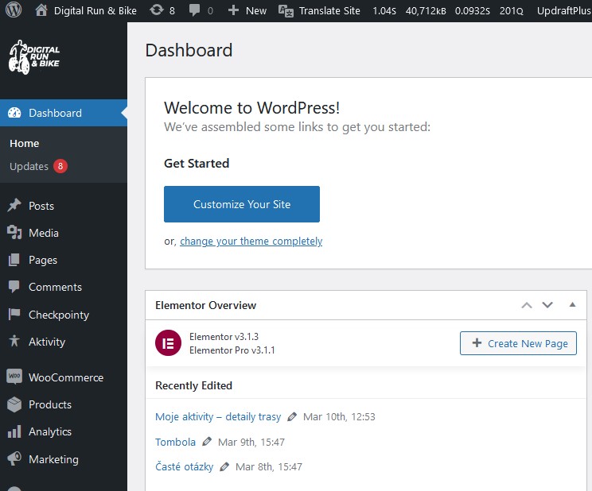Click the Dashboard gauge icon in the sidebar
This screenshot has height=491, width=592.
coord(14,113)
